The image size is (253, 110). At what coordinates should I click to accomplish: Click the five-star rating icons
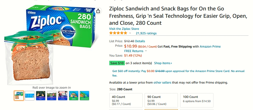(118, 33)
